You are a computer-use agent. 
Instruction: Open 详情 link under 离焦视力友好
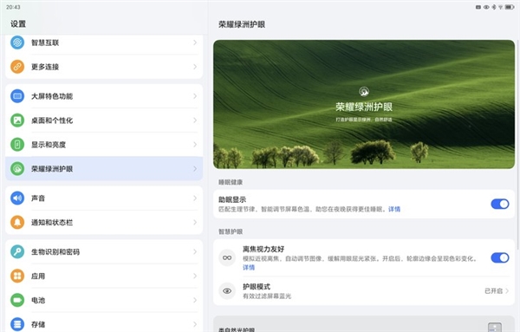pyautogui.click(x=249, y=267)
